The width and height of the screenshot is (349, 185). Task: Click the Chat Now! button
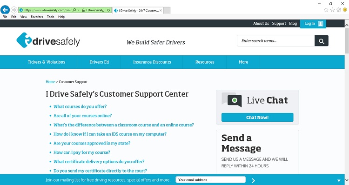tap(257, 118)
